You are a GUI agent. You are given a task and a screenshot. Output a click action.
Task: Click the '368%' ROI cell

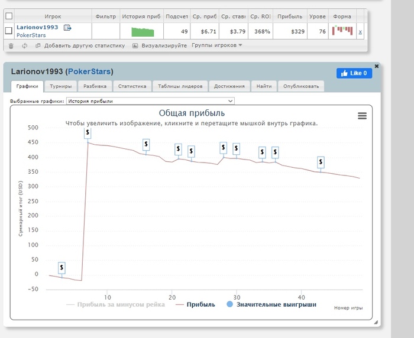coord(260,31)
